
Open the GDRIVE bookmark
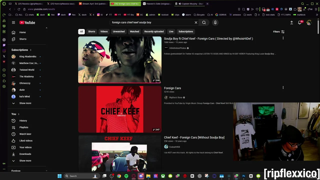coord(221,15)
